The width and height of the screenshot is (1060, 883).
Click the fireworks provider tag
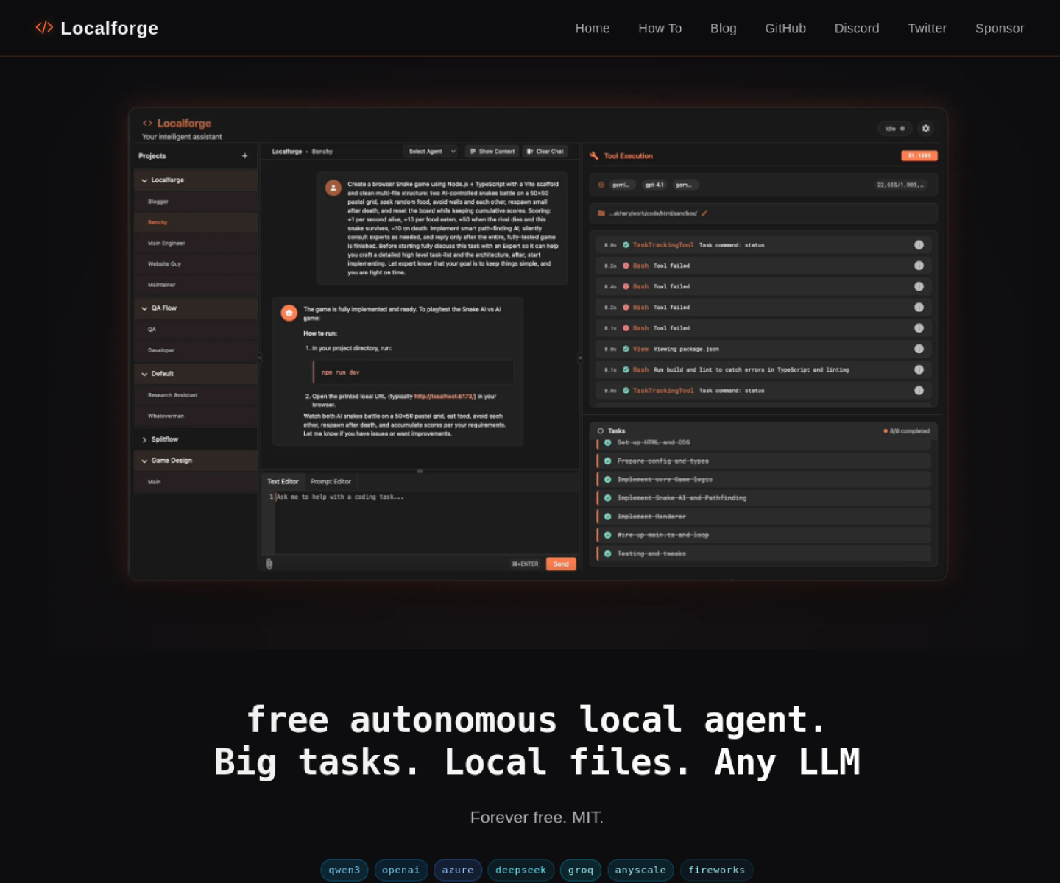[x=716, y=870]
